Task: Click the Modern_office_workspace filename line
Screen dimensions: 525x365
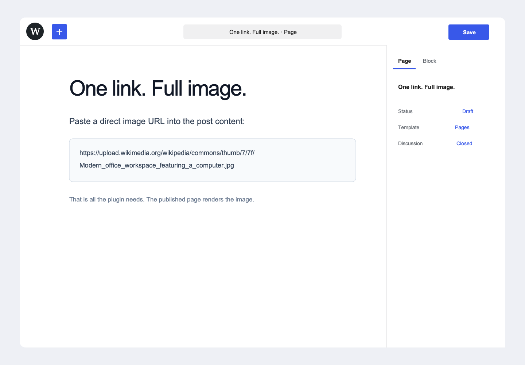Action: point(157,165)
